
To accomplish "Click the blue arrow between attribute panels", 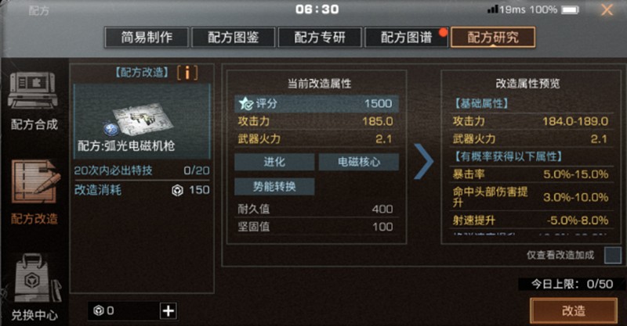I will point(423,162).
